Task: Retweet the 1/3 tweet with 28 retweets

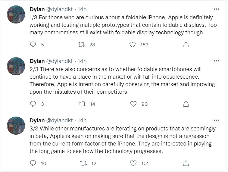Action: [x=81, y=45]
